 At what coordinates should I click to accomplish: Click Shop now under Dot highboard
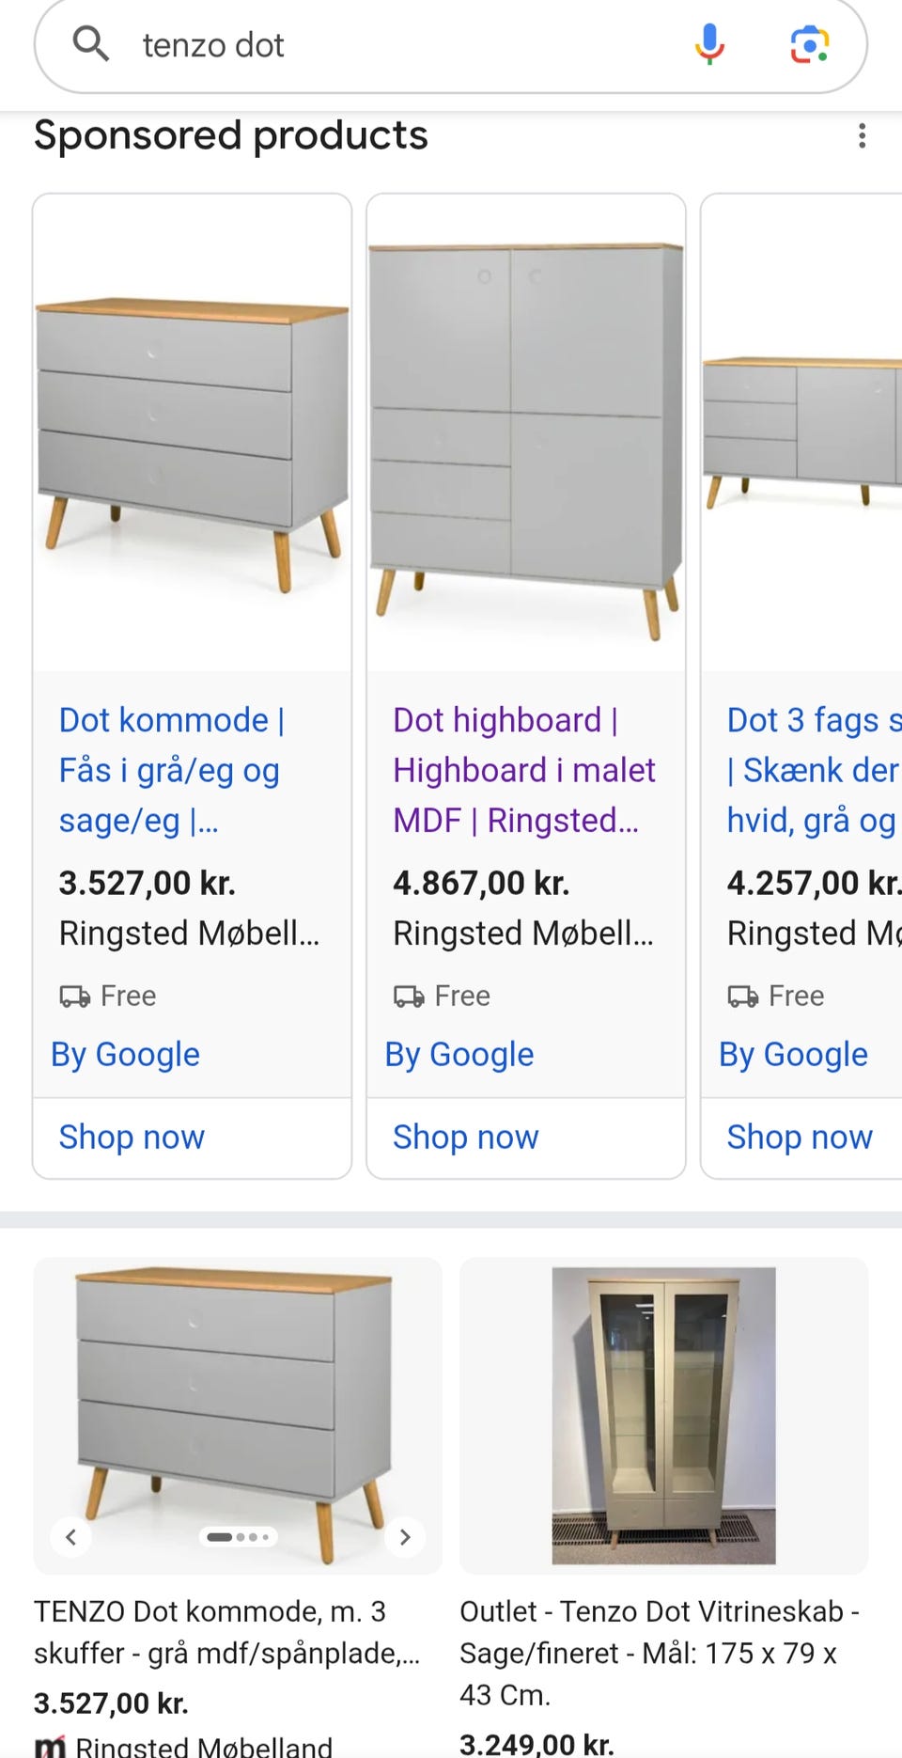(465, 1137)
